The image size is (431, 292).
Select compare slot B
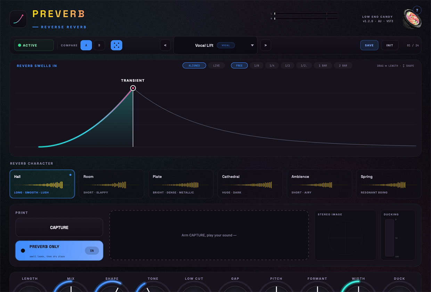pos(99,45)
